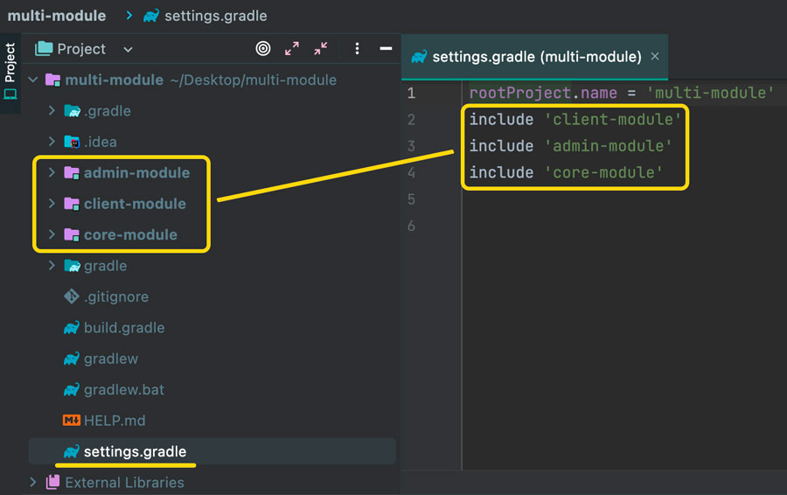787x495 pixels.
Task: Select the admin-module tree item
Action: 136,172
